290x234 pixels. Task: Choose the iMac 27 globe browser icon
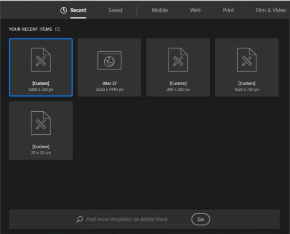[x=109, y=61]
